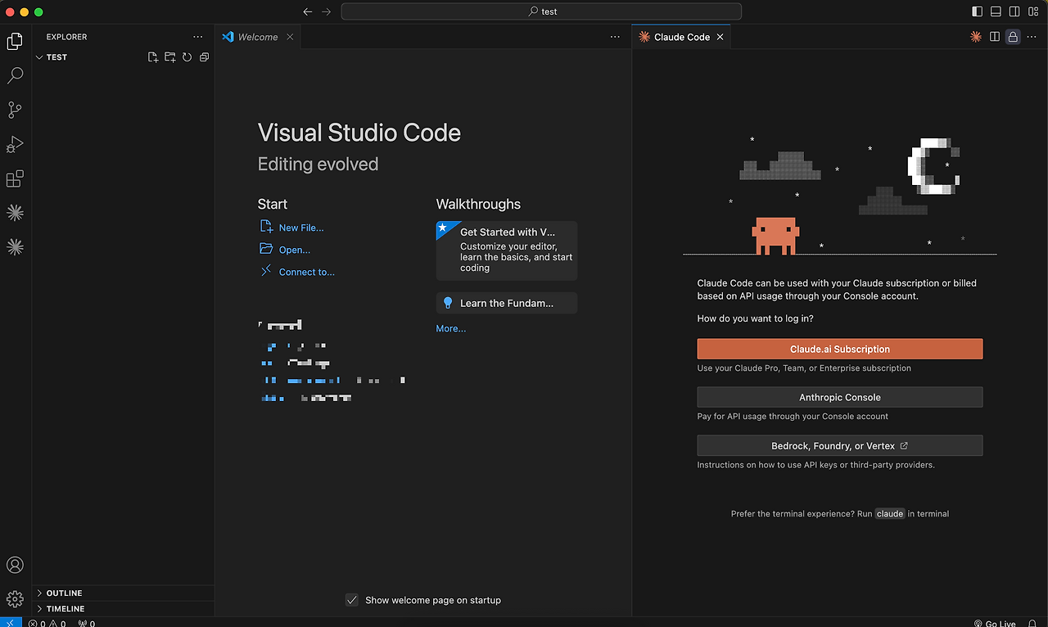Log in with Claude.ai Subscription
This screenshot has height=627, width=1048.
839,349
